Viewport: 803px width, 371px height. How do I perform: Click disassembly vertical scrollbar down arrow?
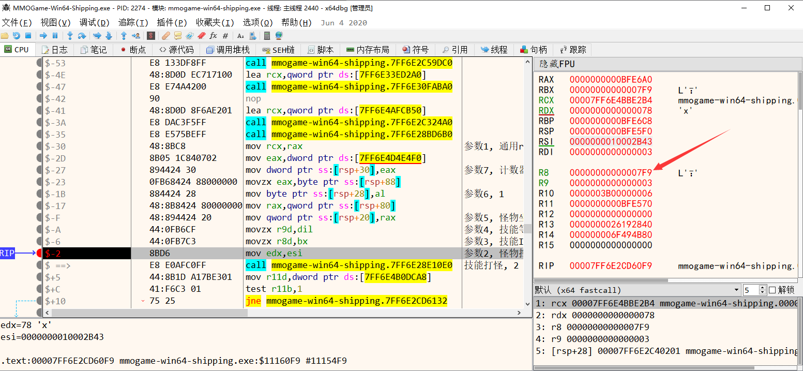click(527, 304)
